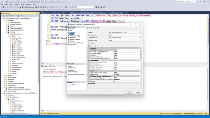Open the File menu

coord(2,4)
